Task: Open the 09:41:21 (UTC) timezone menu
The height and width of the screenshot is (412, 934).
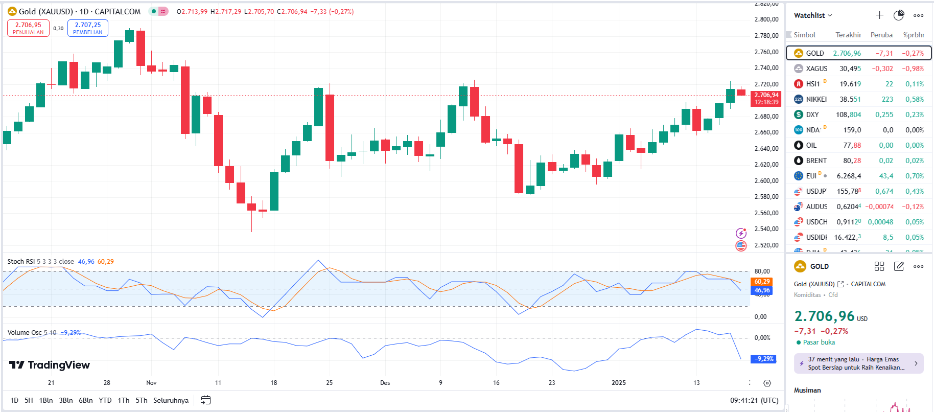Action: (x=754, y=400)
